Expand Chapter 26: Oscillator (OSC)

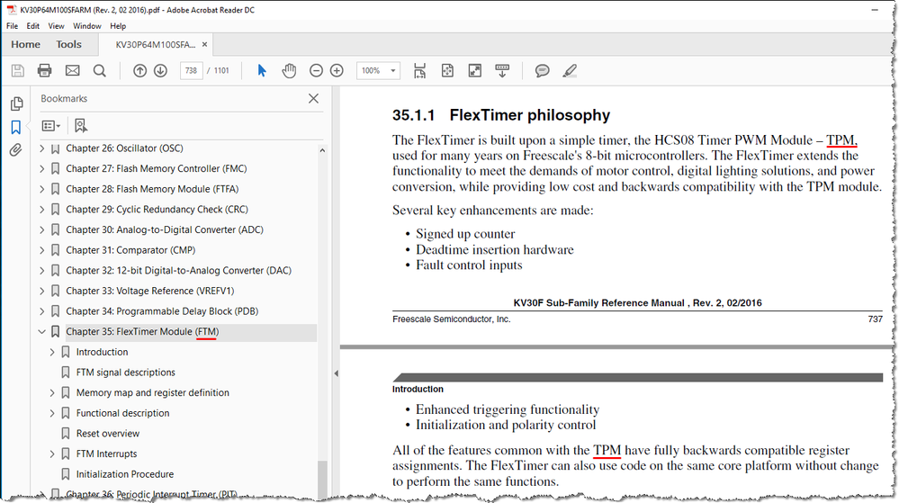[42, 148]
